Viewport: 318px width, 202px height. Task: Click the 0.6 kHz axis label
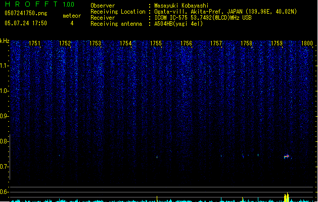pos(4,192)
